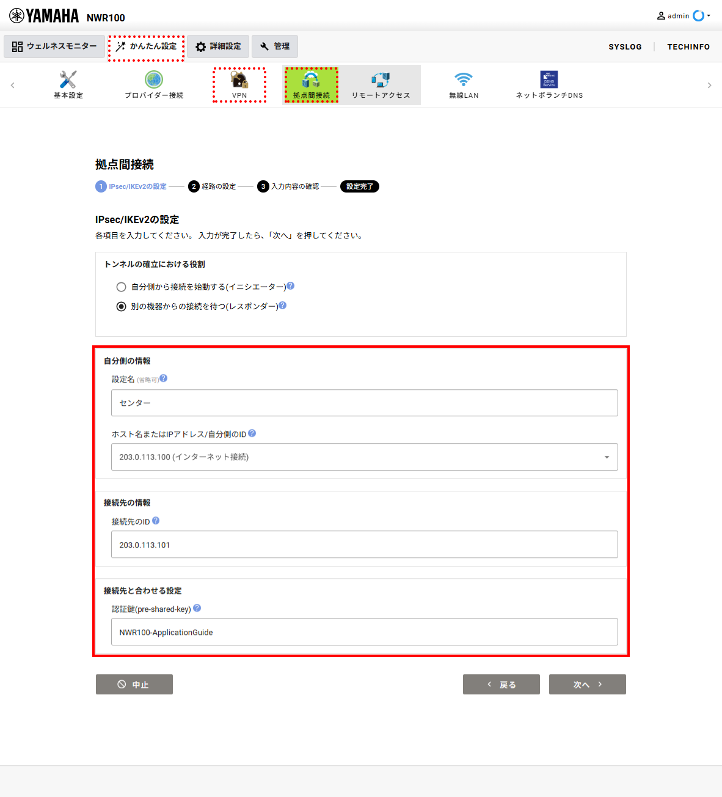Switch to ウェルネスモニター tab
This screenshot has width=722, height=797.
54,46
